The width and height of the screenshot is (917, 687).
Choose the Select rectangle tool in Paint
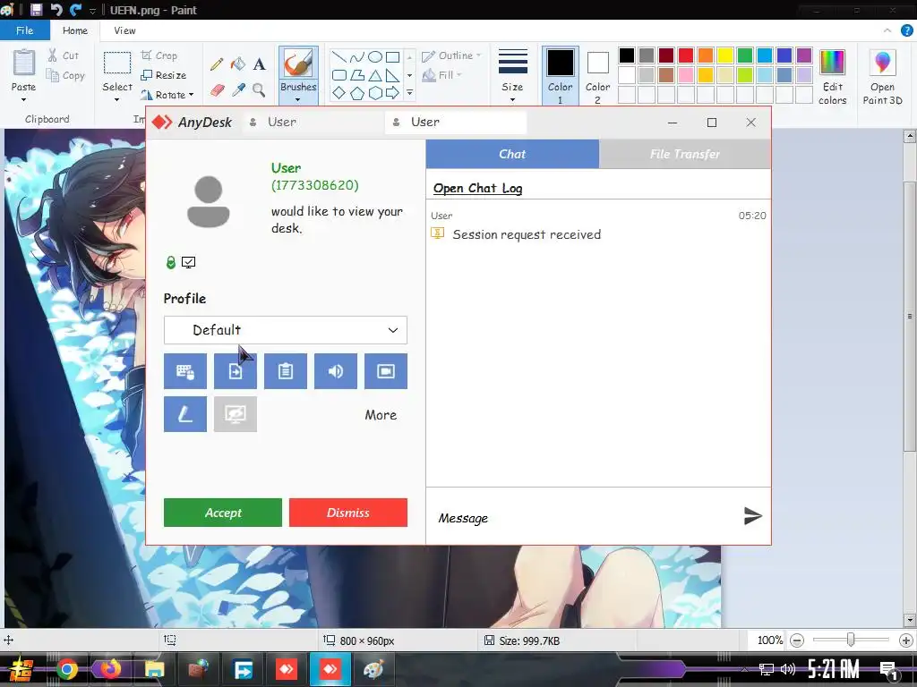tap(117, 64)
